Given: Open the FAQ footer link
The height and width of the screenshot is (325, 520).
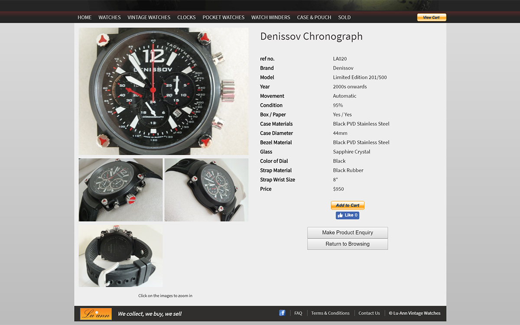Looking at the screenshot, I should point(298,313).
